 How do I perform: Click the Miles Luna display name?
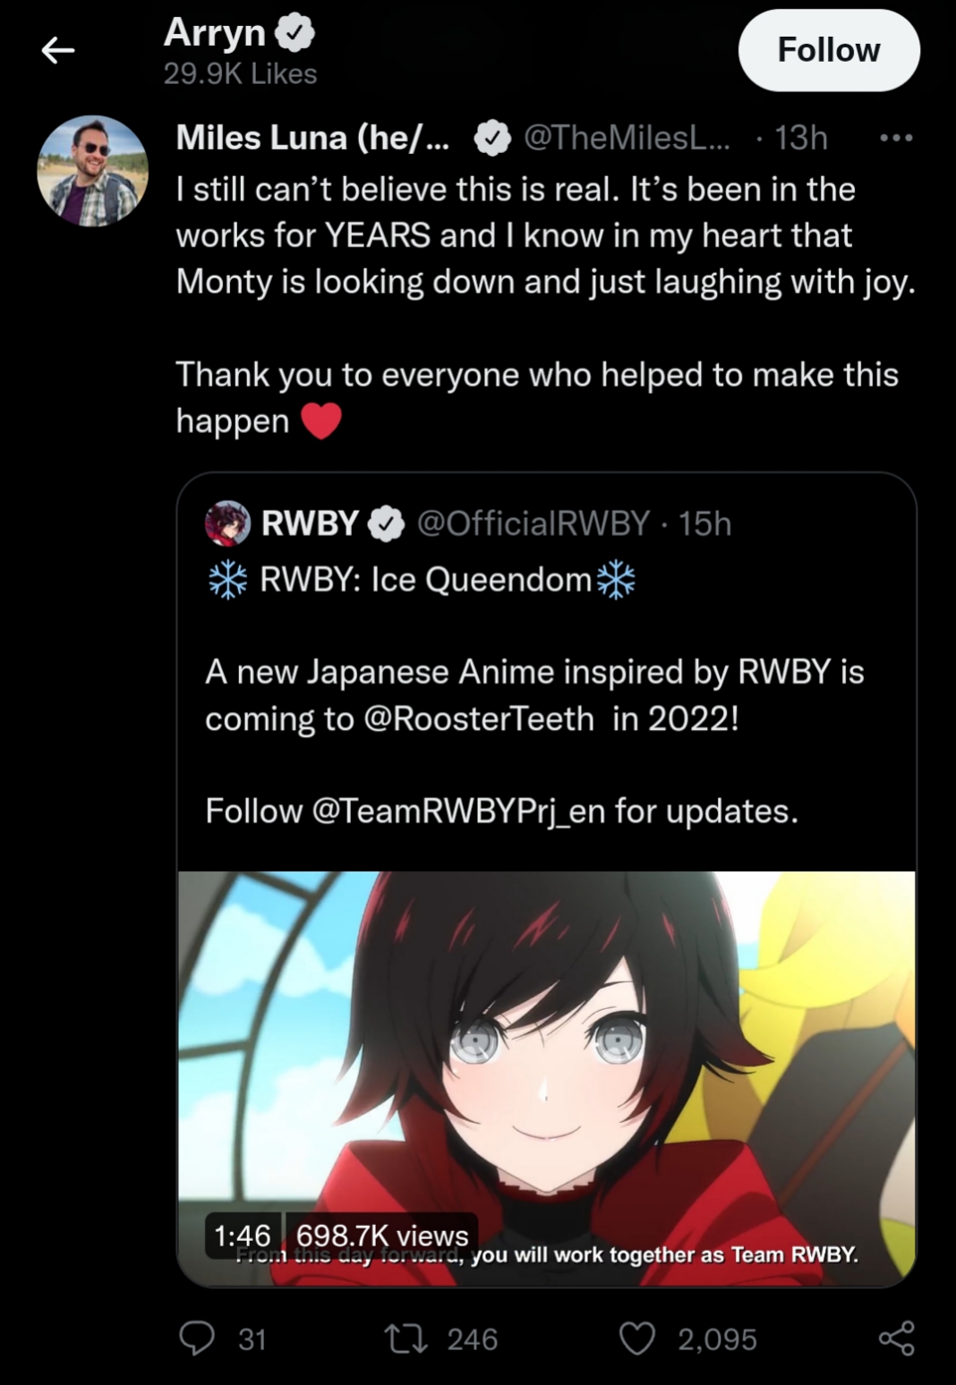point(312,137)
